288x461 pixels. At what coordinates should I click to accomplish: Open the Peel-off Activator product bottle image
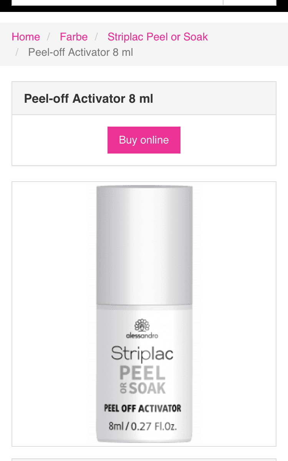click(144, 314)
